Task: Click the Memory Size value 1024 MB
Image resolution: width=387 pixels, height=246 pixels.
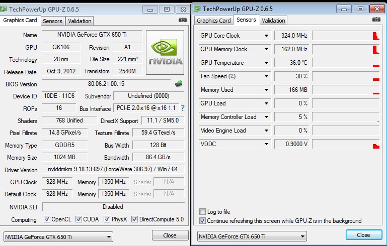Action: click(x=64, y=157)
